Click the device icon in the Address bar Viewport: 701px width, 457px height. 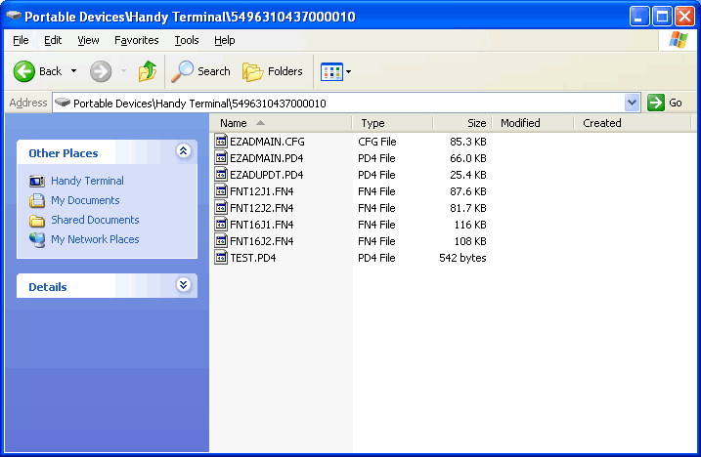63,103
